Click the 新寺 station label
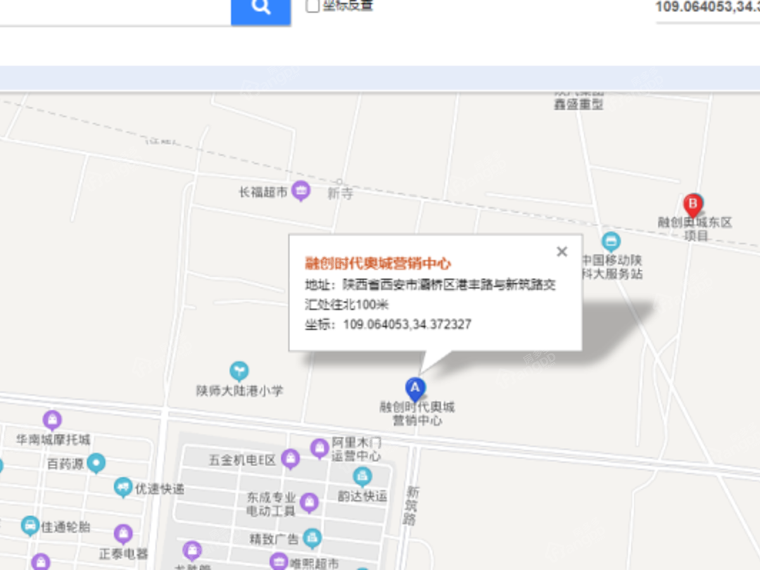 tap(340, 194)
